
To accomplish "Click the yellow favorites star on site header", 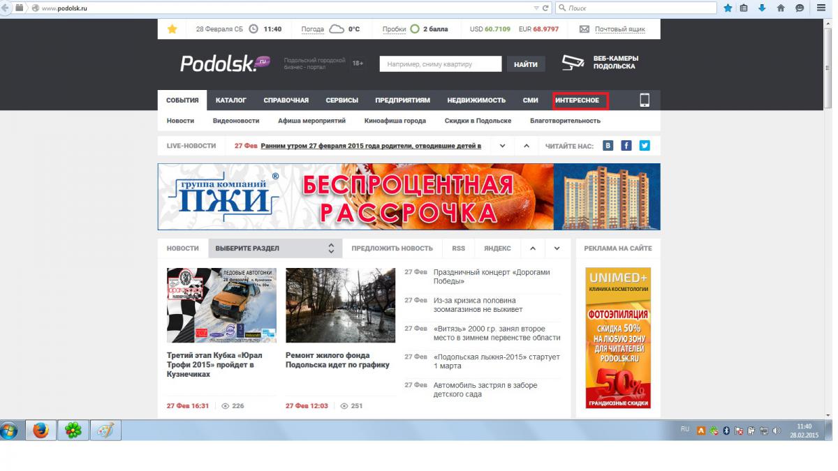I will (172, 29).
